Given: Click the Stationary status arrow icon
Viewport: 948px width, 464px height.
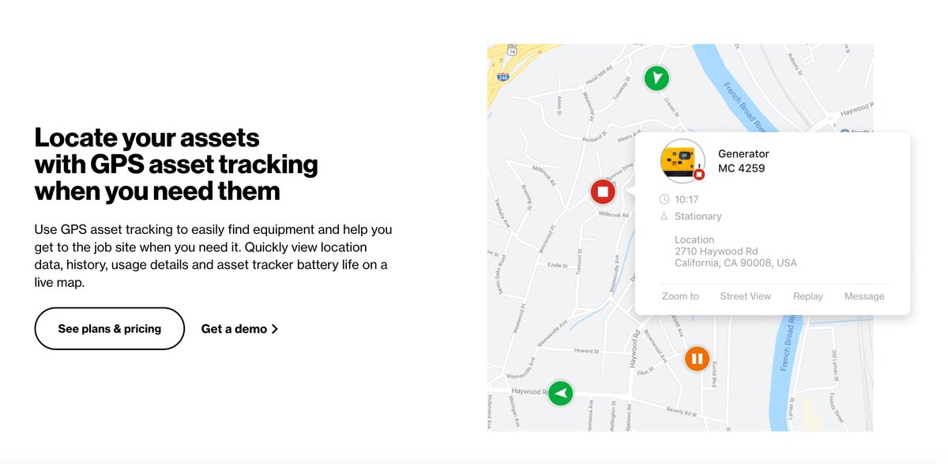Looking at the screenshot, I should click(664, 216).
